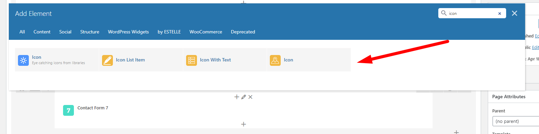Choose the Icon List Item pencil icon
Image resolution: width=539 pixels, height=134 pixels.
point(107,60)
